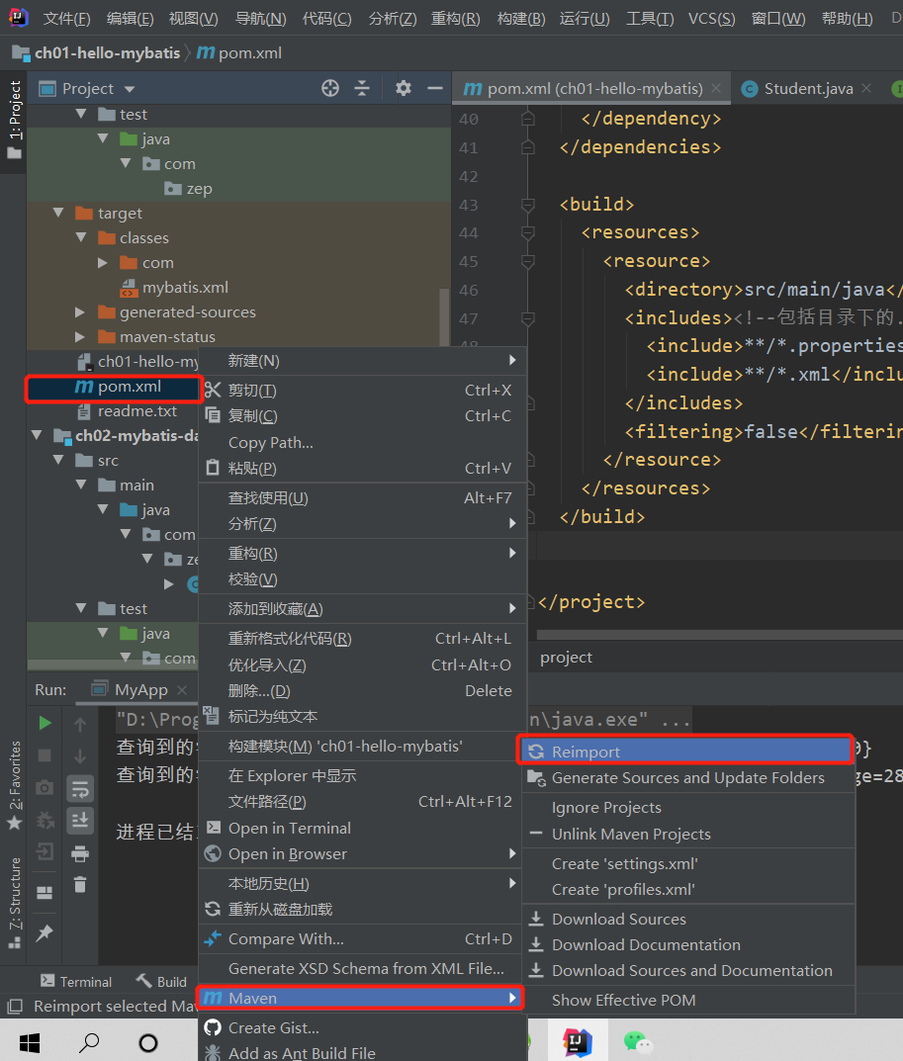
Task: Collapse the src folder in ch02 module
Action: point(59,460)
